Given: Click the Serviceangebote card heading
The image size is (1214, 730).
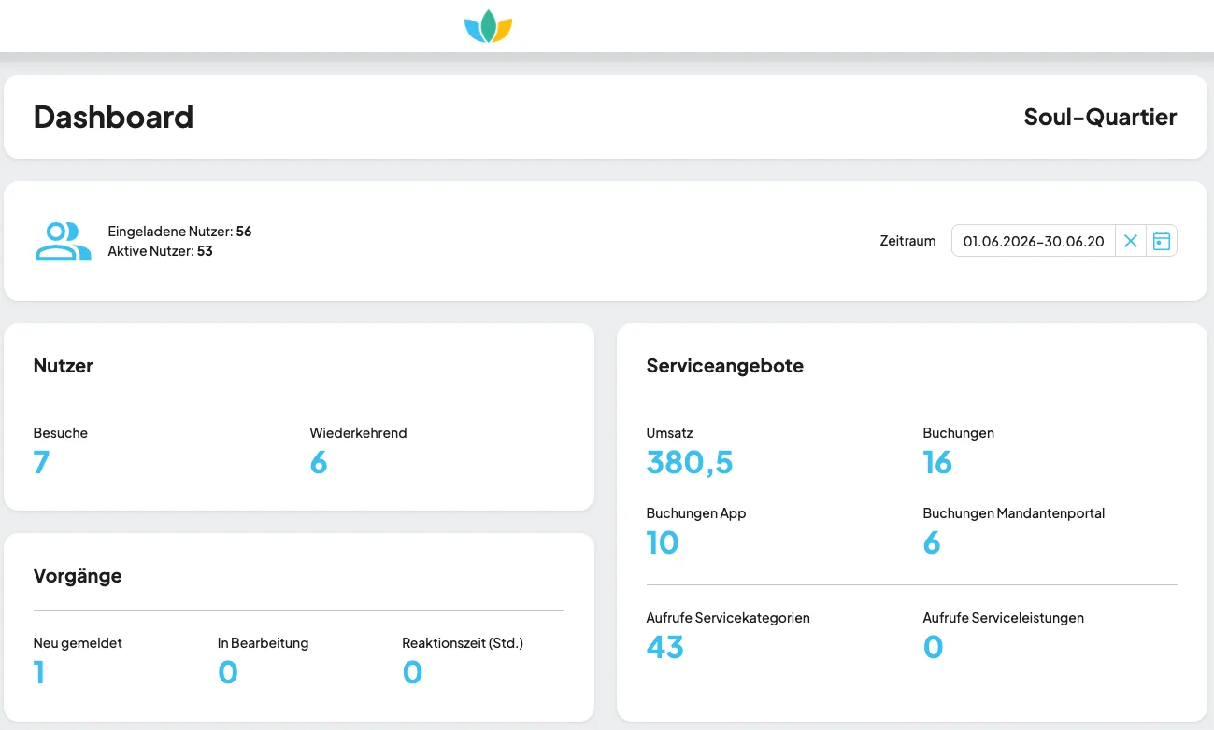Looking at the screenshot, I should point(725,366).
